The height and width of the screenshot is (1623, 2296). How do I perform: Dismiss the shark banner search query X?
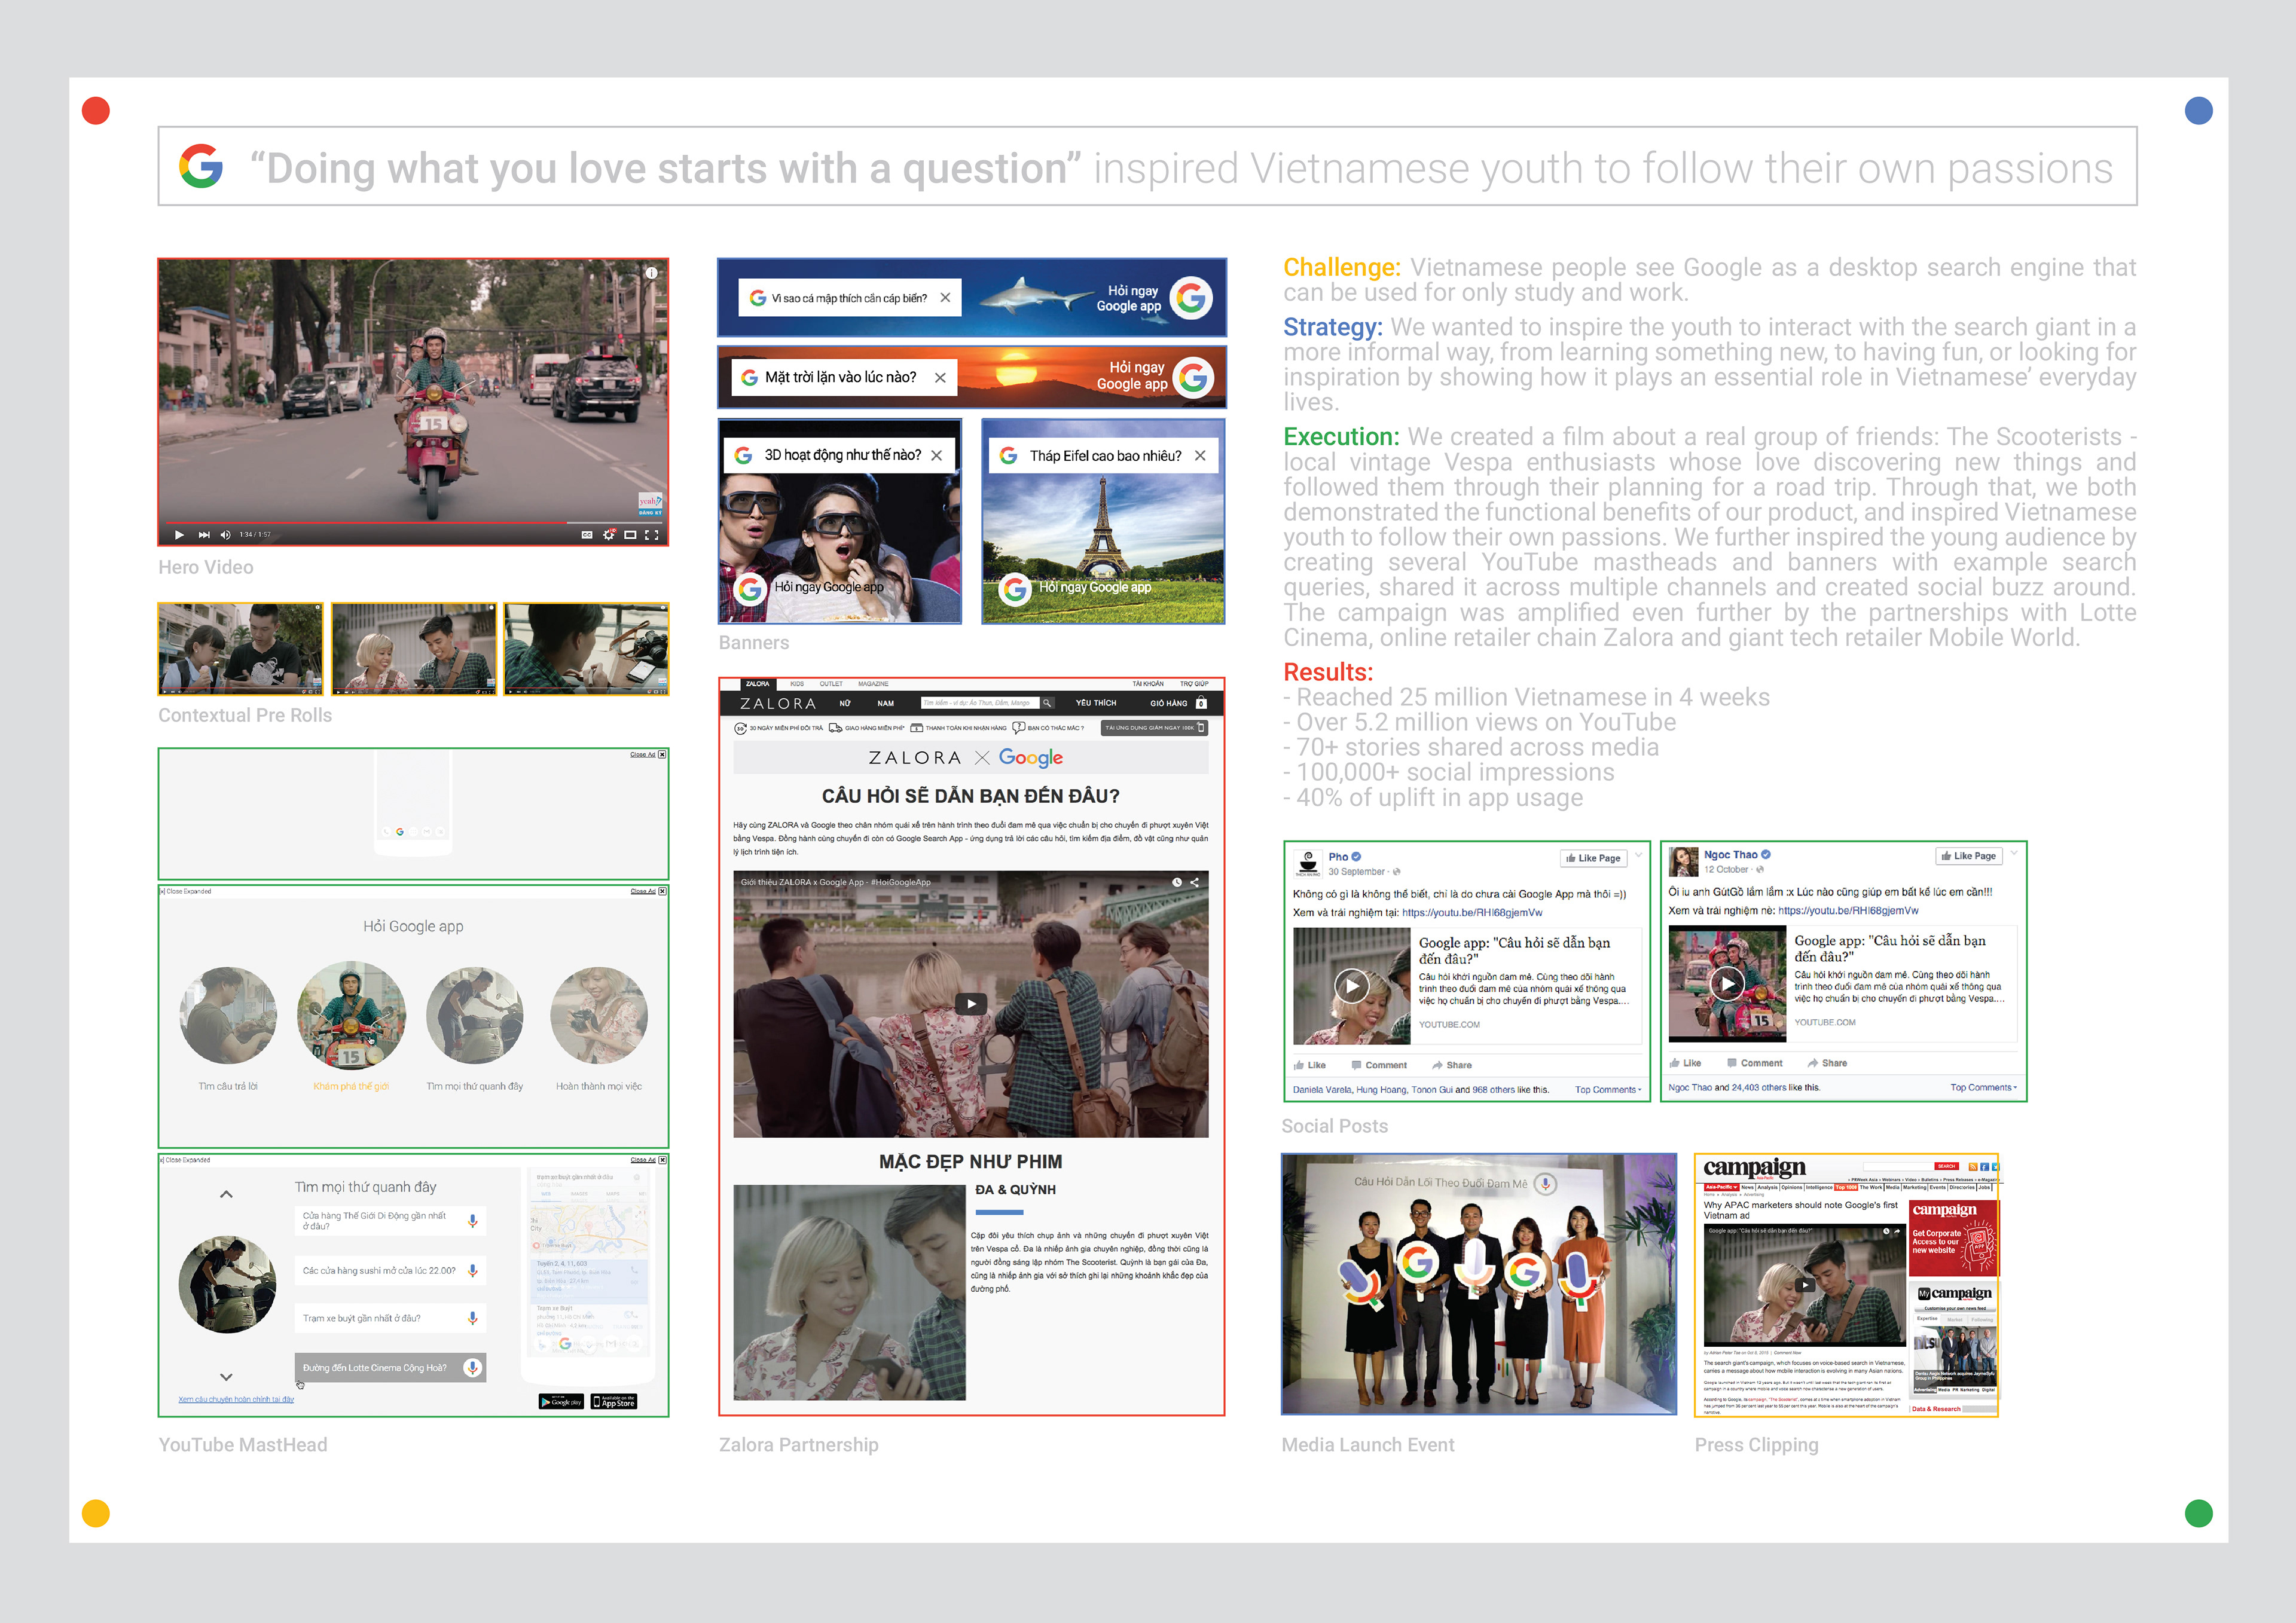[x=945, y=298]
